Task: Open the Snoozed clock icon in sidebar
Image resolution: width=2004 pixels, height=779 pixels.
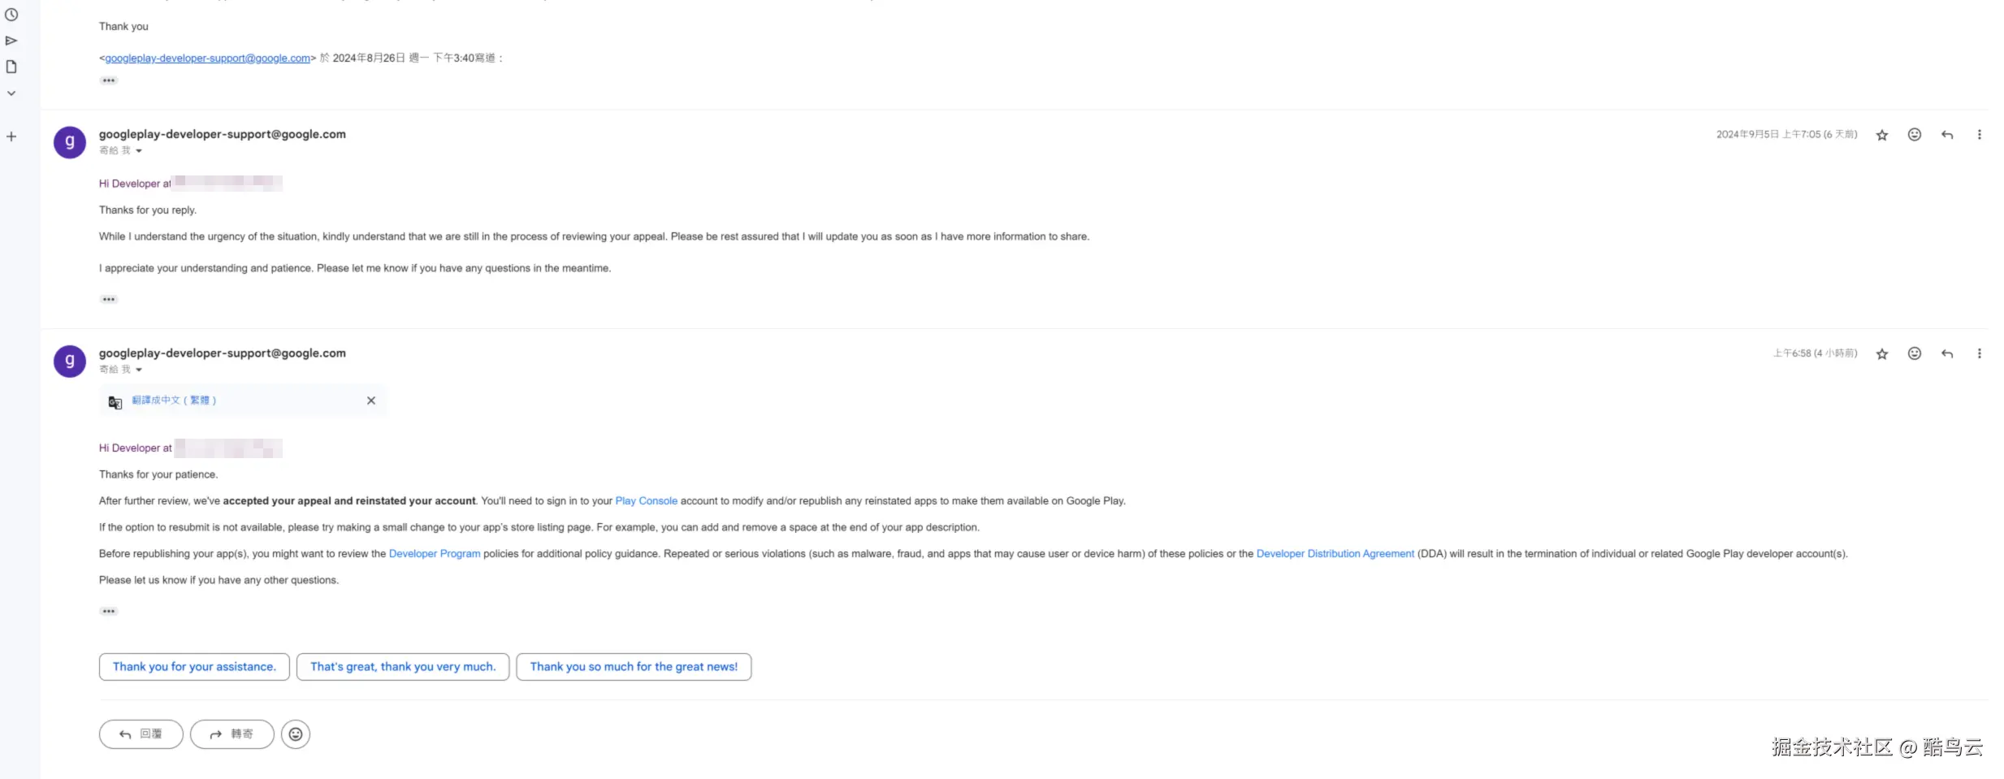Action: pos(11,15)
